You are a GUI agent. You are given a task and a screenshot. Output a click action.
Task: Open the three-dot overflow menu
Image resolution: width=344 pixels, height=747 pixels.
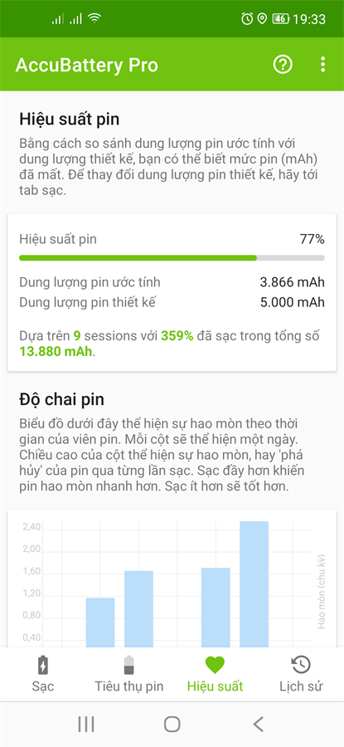click(323, 64)
